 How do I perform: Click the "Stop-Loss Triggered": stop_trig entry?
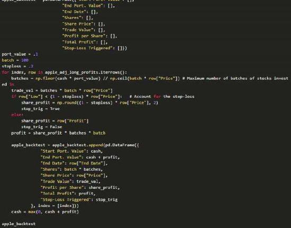point(79,199)
